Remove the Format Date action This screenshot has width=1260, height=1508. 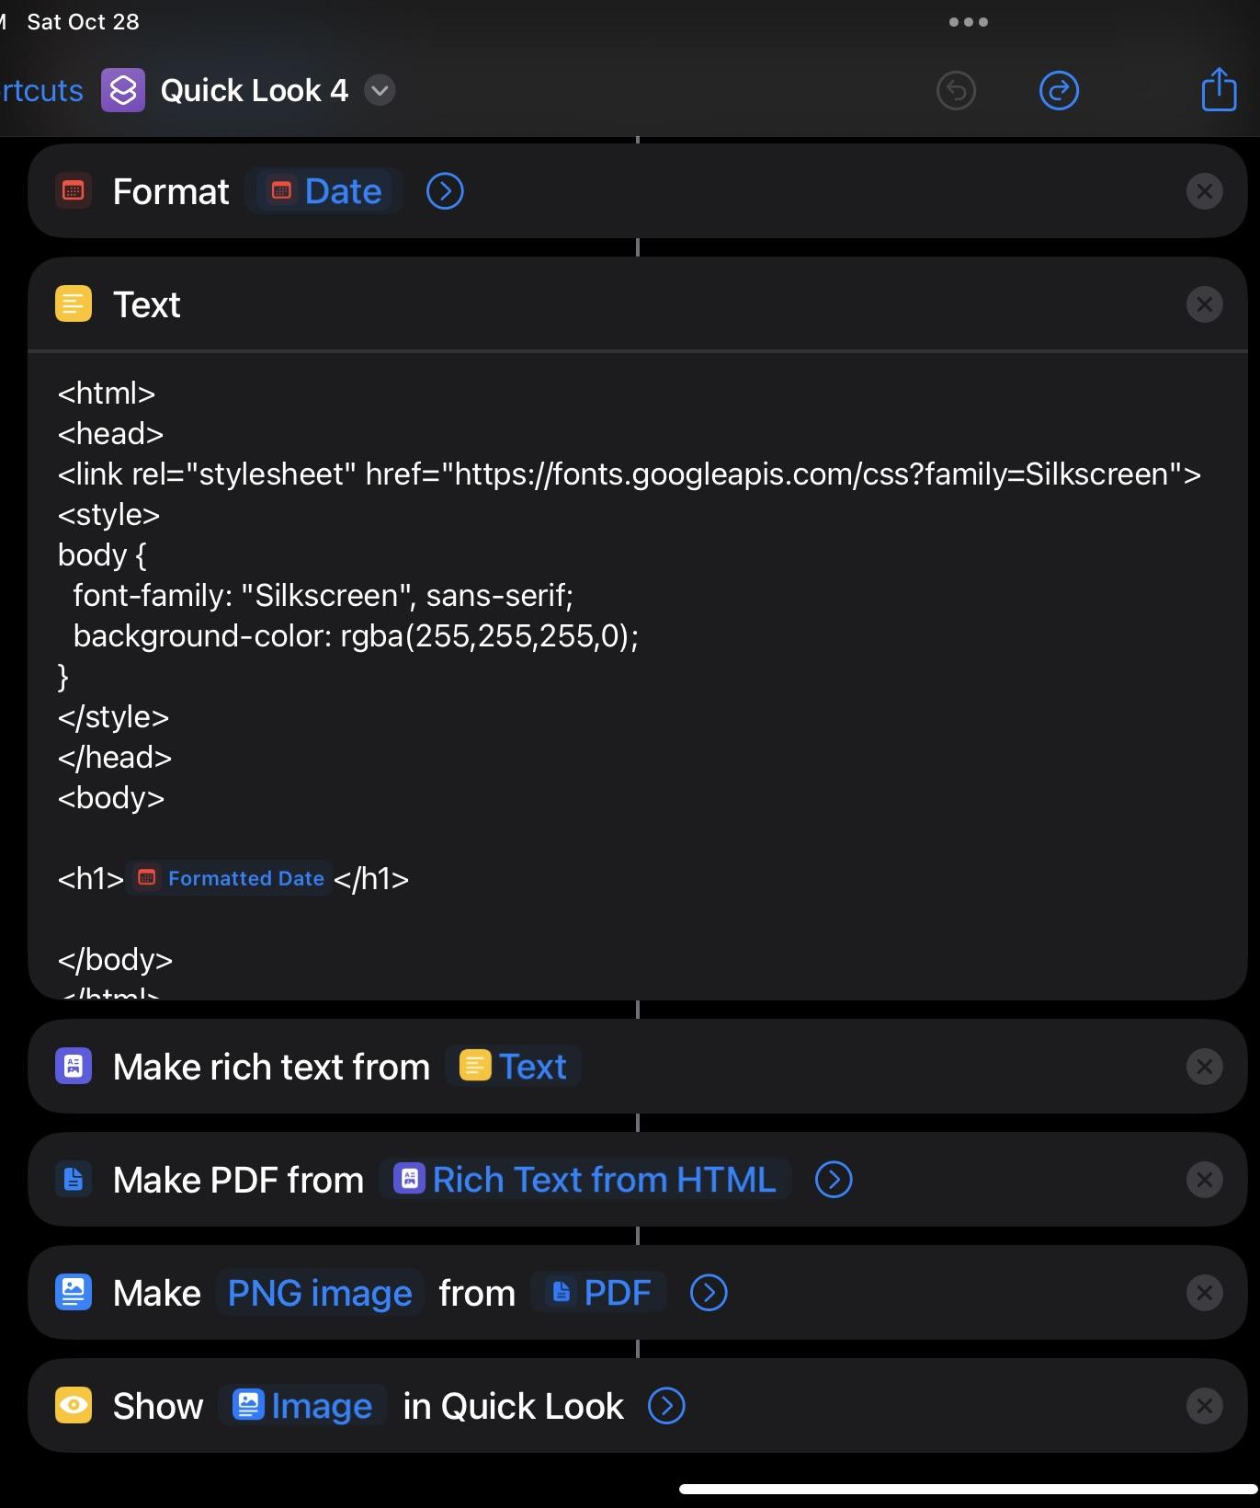(1204, 191)
